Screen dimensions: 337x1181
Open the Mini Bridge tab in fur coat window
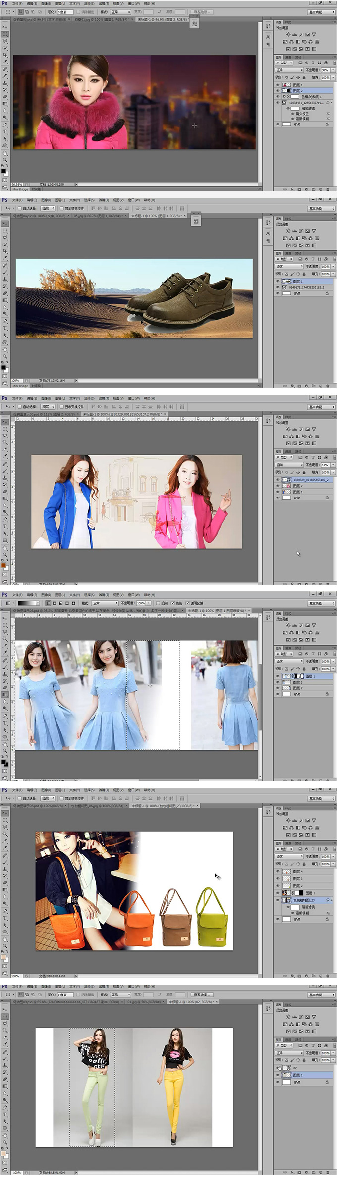coord(20,189)
